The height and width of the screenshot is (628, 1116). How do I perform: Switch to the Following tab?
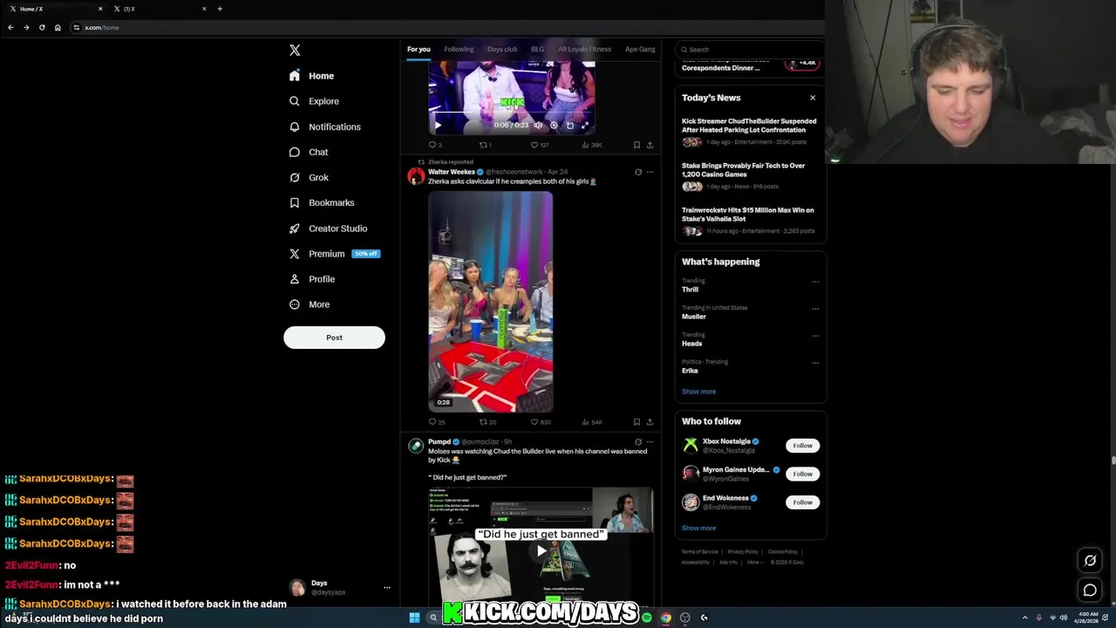pos(459,49)
